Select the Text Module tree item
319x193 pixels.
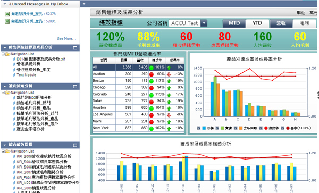(26, 75)
